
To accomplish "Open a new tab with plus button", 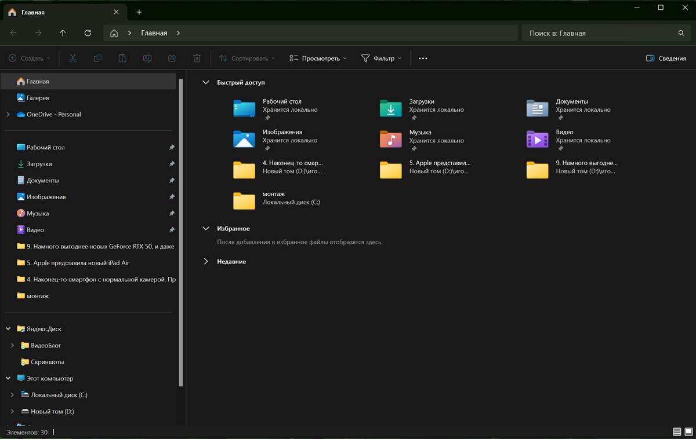I will [139, 12].
